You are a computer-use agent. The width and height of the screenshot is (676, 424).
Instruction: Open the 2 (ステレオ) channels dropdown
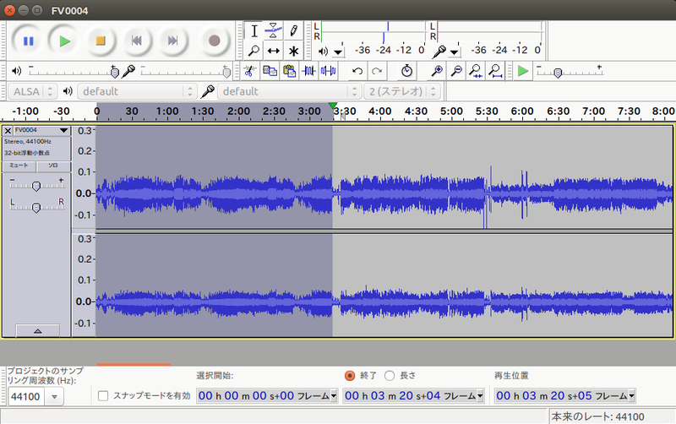(402, 91)
